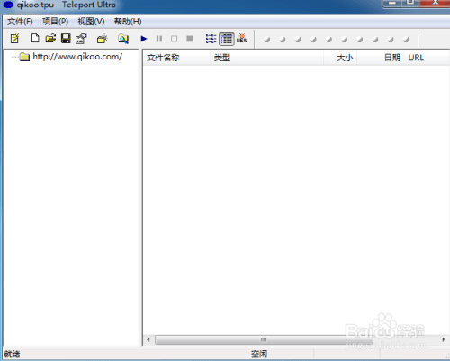Open a project with the folder icon
450x361 pixels.
[50, 39]
